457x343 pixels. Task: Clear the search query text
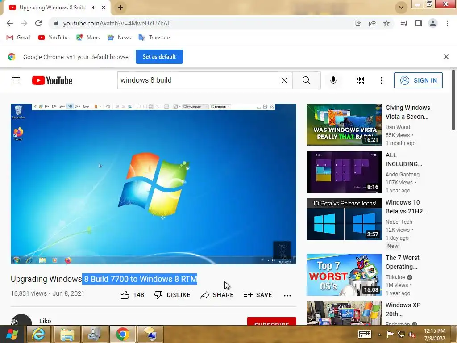(x=284, y=80)
